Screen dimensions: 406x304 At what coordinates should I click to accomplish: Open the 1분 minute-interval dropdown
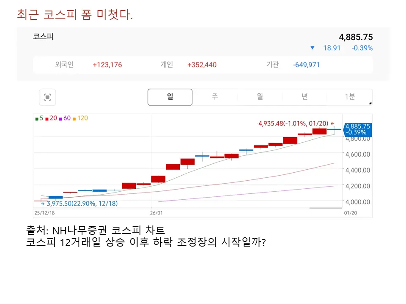(x=350, y=97)
